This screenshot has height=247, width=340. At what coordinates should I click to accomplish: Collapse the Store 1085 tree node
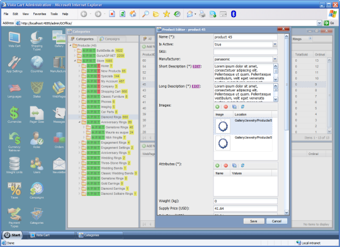click(x=75, y=60)
